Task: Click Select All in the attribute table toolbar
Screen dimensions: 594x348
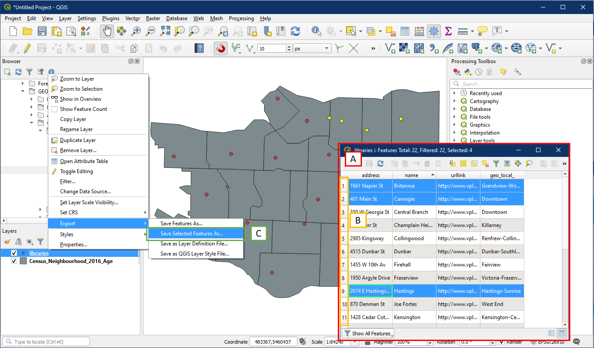Action: click(463, 163)
